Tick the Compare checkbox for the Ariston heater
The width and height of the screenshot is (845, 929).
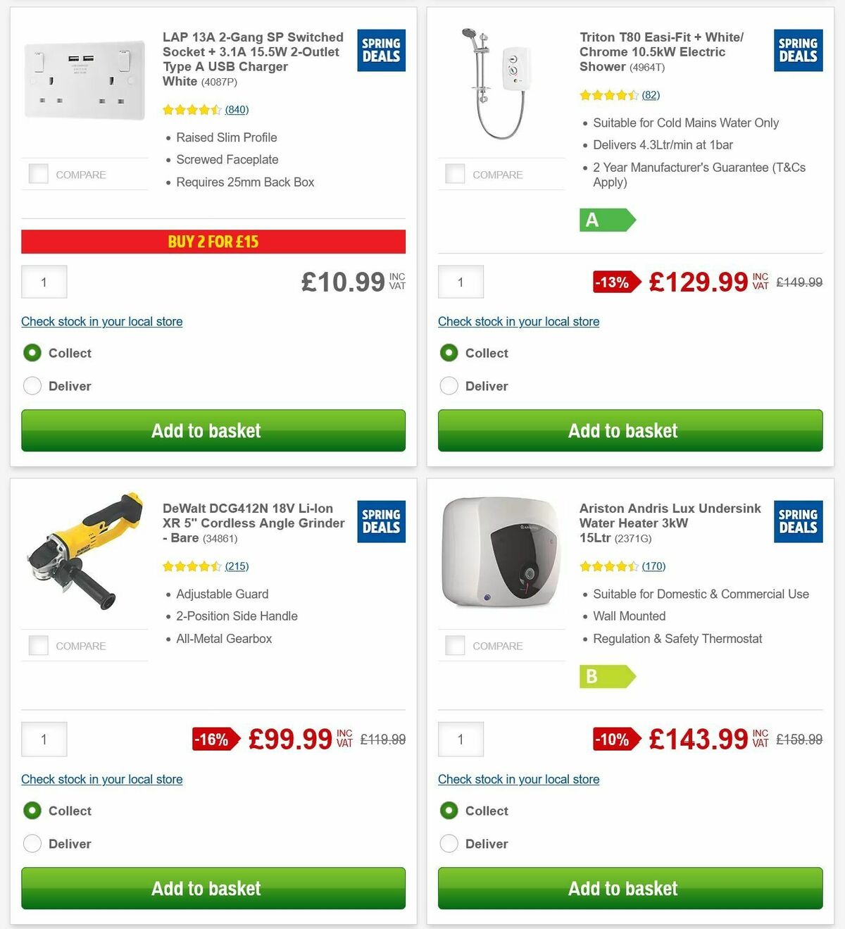[455, 644]
